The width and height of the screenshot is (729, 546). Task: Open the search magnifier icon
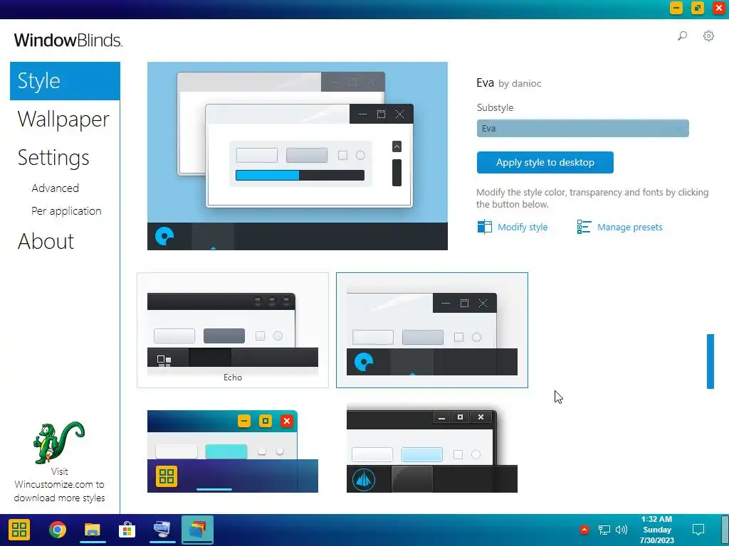[x=682, y=36]
